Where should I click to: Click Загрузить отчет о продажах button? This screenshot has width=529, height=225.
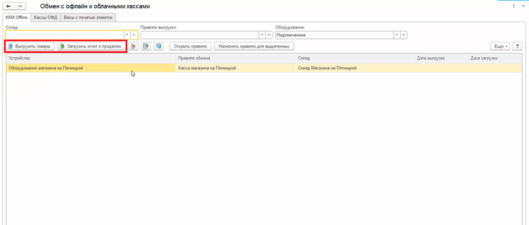tap(91, 46)
